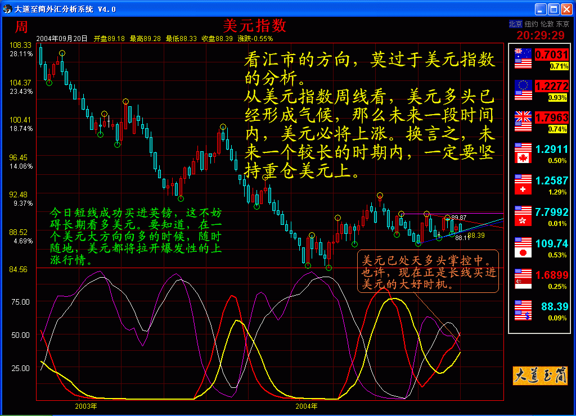
Task: Click the 84.56 price axis label
Action: click(19, 270)
